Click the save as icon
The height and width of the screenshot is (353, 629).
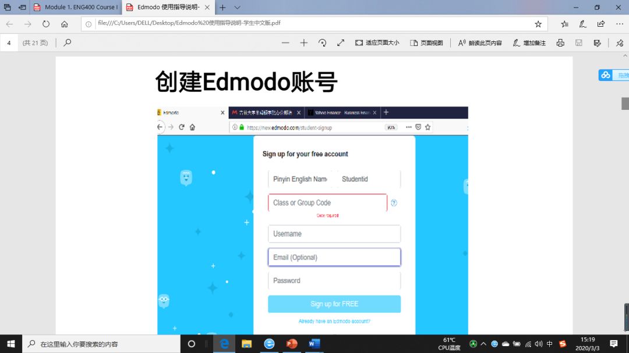(x=598, y=43)
